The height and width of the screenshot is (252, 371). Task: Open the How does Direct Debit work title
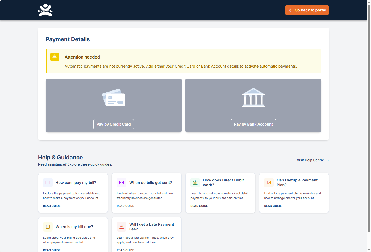coord(223,183)
